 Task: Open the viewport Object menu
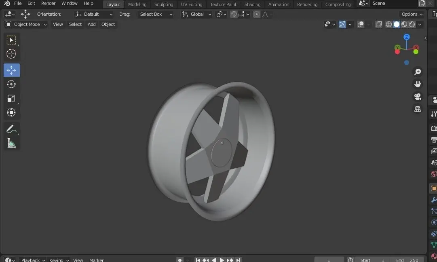[x=108, y=24]
